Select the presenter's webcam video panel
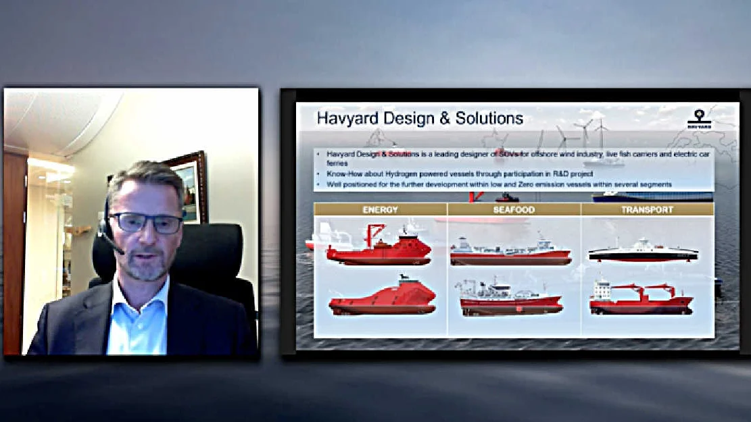 [x=131, y=221]
